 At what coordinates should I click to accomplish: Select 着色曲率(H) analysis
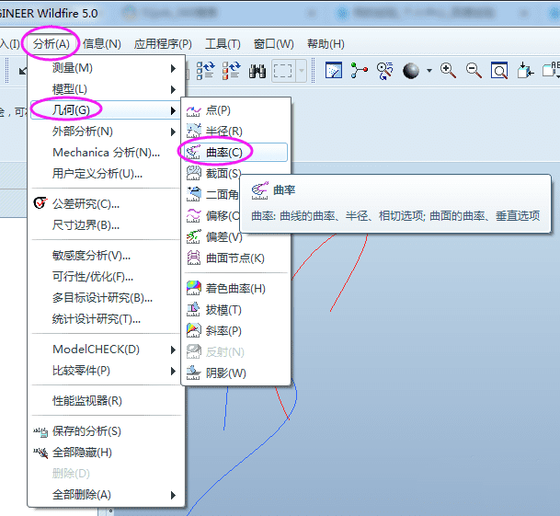click(235, 289)
